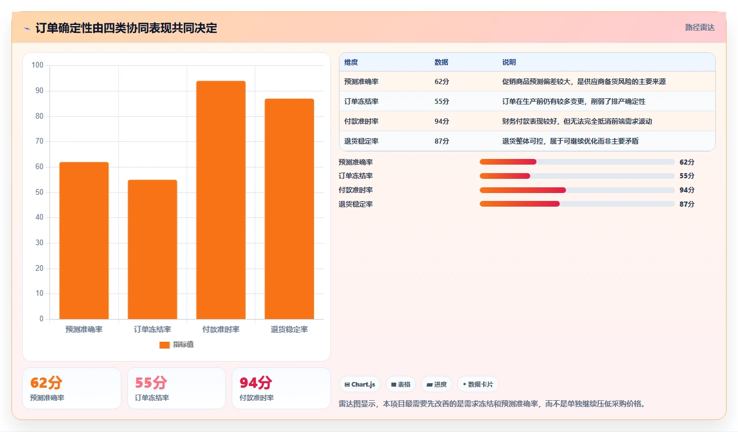The height and width of the screenshot is (432, 738).
Task: Click the 说明 column header
Action: click(509, 62)
